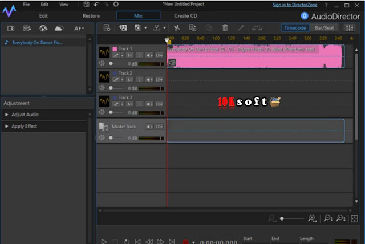
Task: Click the red Record button
Action: [x=185, y=242]
